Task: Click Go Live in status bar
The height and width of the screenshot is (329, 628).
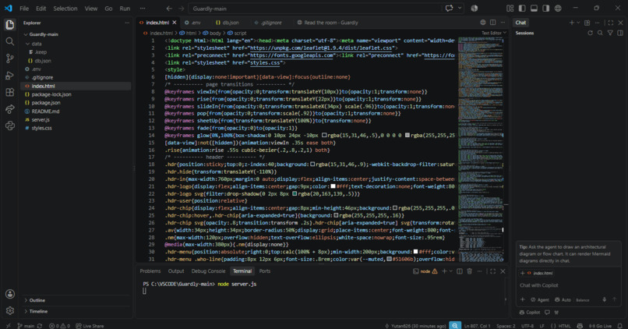Action: pos(600,326)
